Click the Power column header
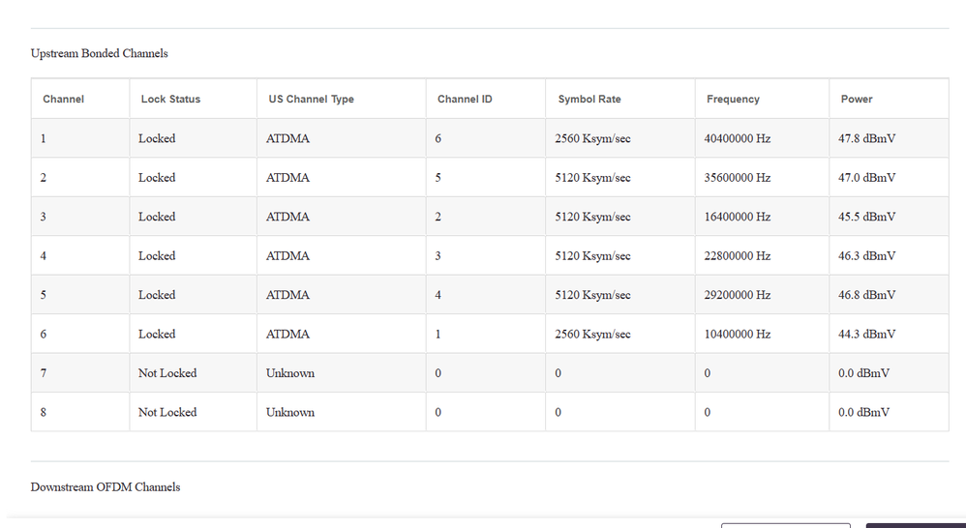Image resolution: width=966 pixels, height=528 pixels. coord(856,99)
